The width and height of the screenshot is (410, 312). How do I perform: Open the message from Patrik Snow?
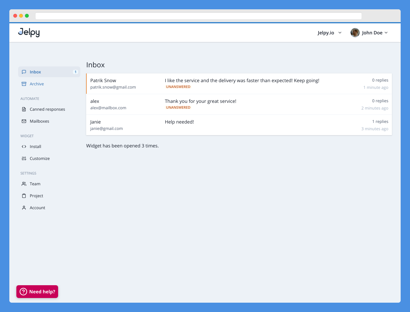pyautogui.click(x=239, y=84)
